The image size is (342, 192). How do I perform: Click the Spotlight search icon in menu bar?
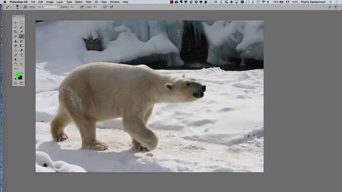[x=331, y=2]
